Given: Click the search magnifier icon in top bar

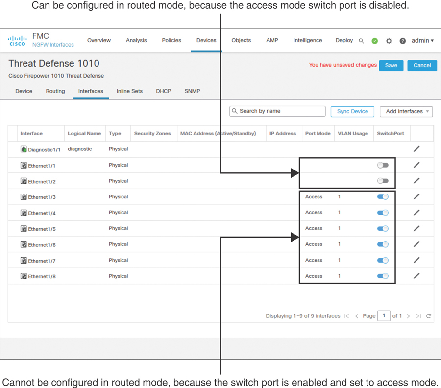Looking at the screenshot, I should [361, 41].
